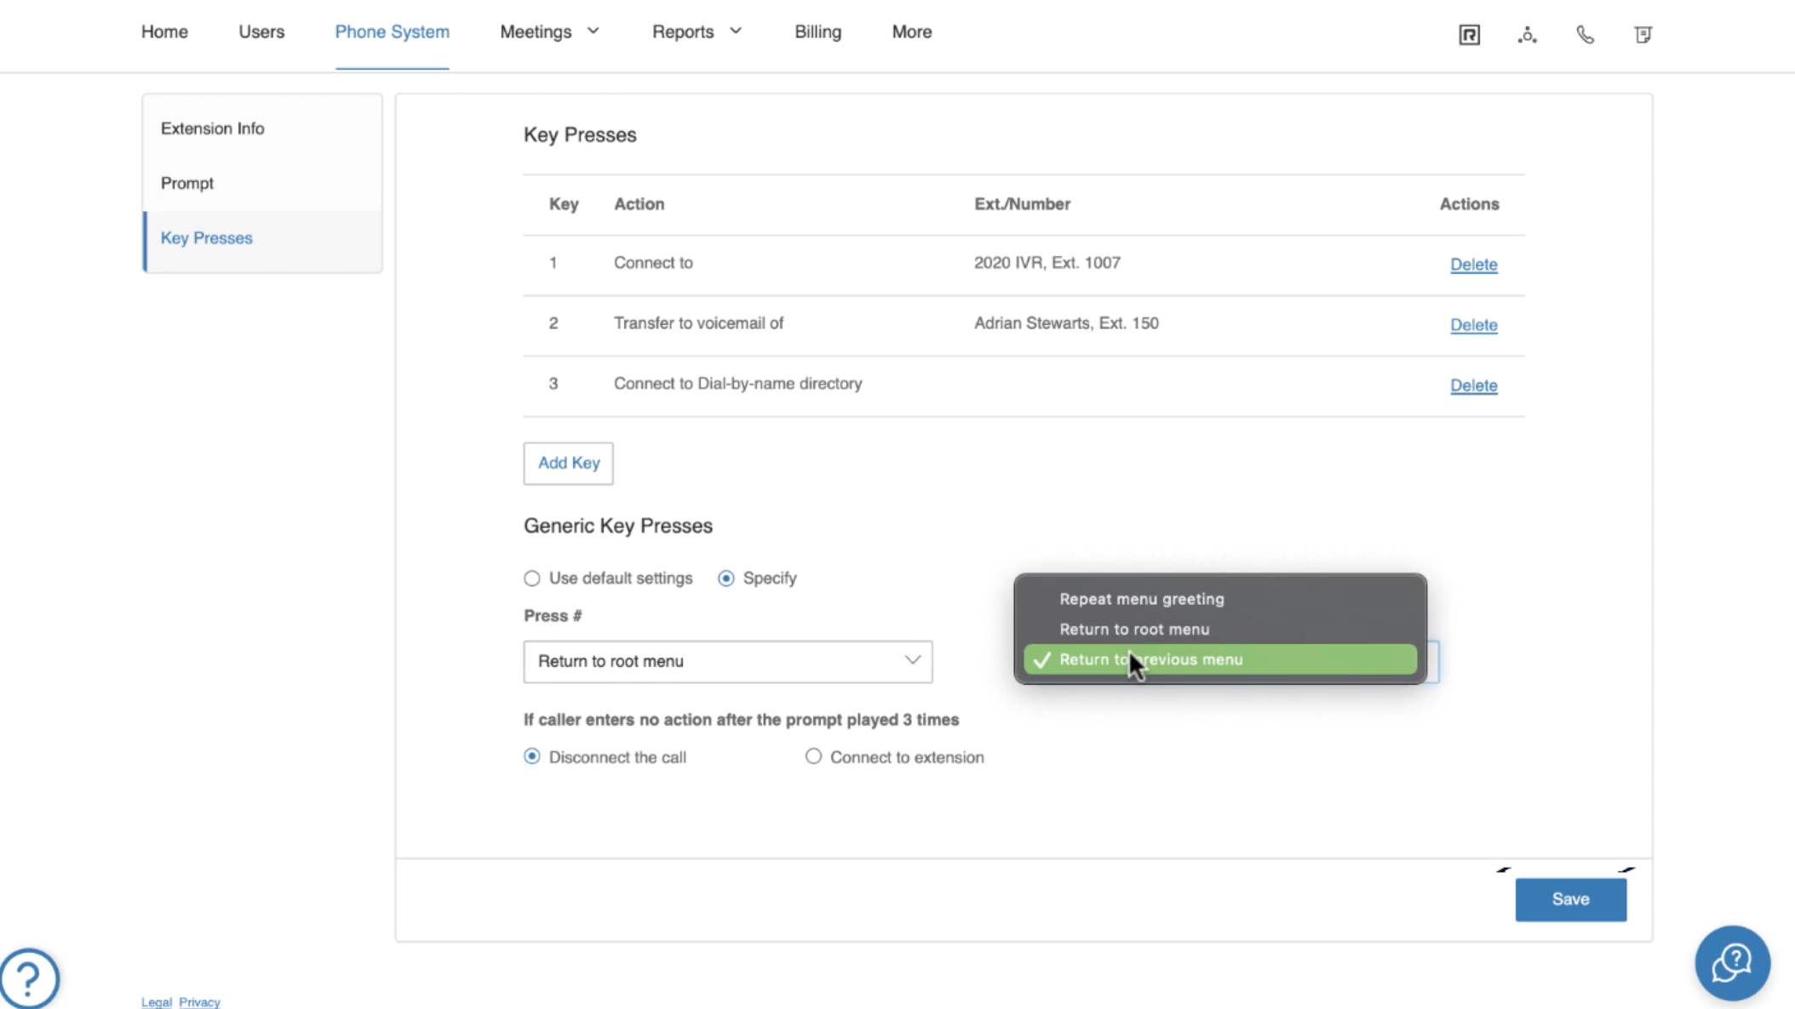The width and height of the screenshot is (1795, 1009).
Task: Click the Extension Info sidebar item
Action: (212, 128)
